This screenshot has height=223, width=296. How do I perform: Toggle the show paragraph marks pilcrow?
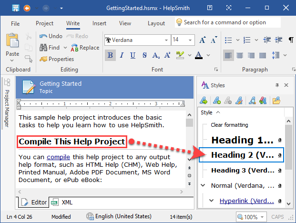coord(291,40)
